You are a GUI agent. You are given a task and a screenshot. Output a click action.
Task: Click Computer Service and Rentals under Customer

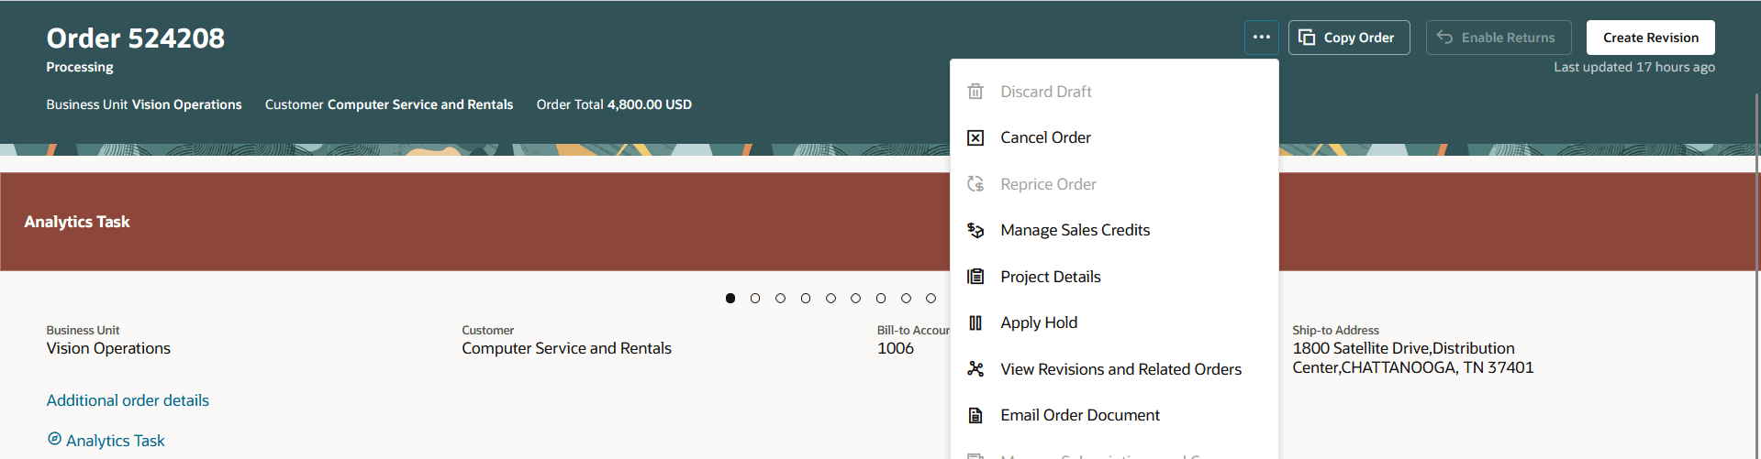[566, 348]
